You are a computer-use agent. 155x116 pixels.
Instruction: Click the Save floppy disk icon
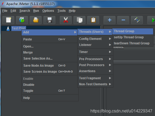point(50,20)
